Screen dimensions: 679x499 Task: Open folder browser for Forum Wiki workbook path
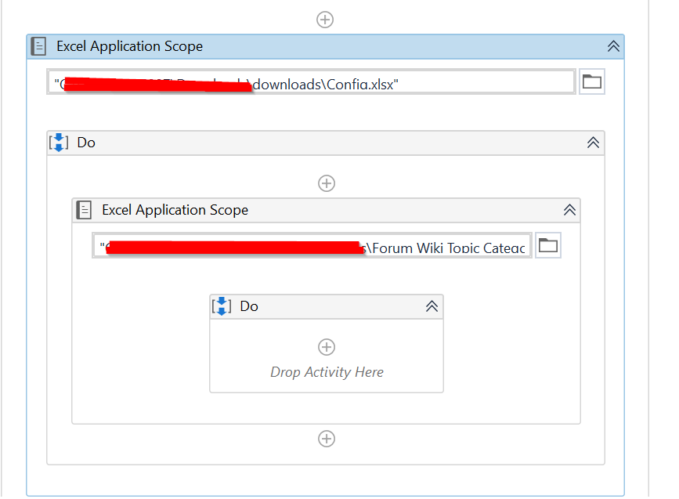point(548,244)
